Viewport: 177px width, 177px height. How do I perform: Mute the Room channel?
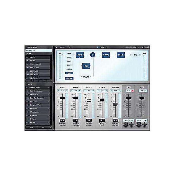[80, 91]
